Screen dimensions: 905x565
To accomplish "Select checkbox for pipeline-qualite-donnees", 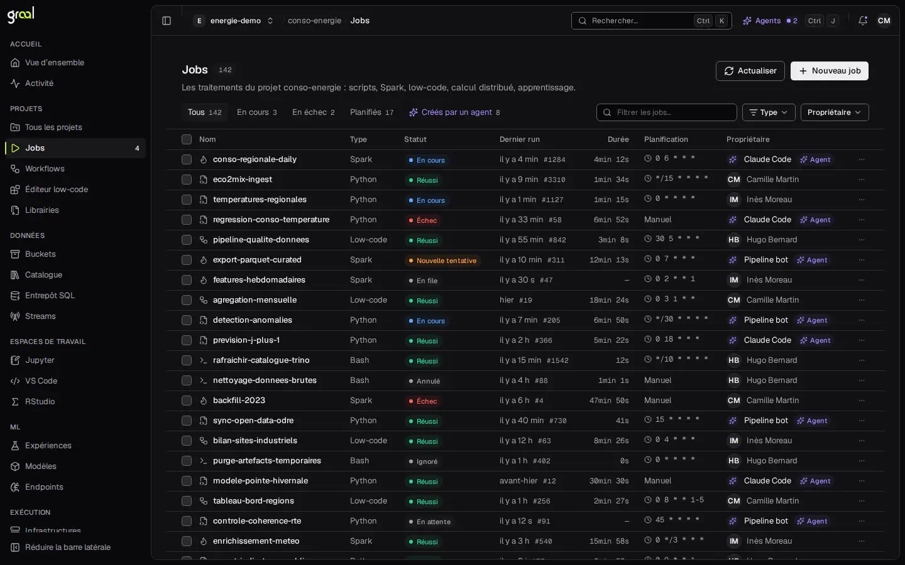I will [x=187, y=240].
